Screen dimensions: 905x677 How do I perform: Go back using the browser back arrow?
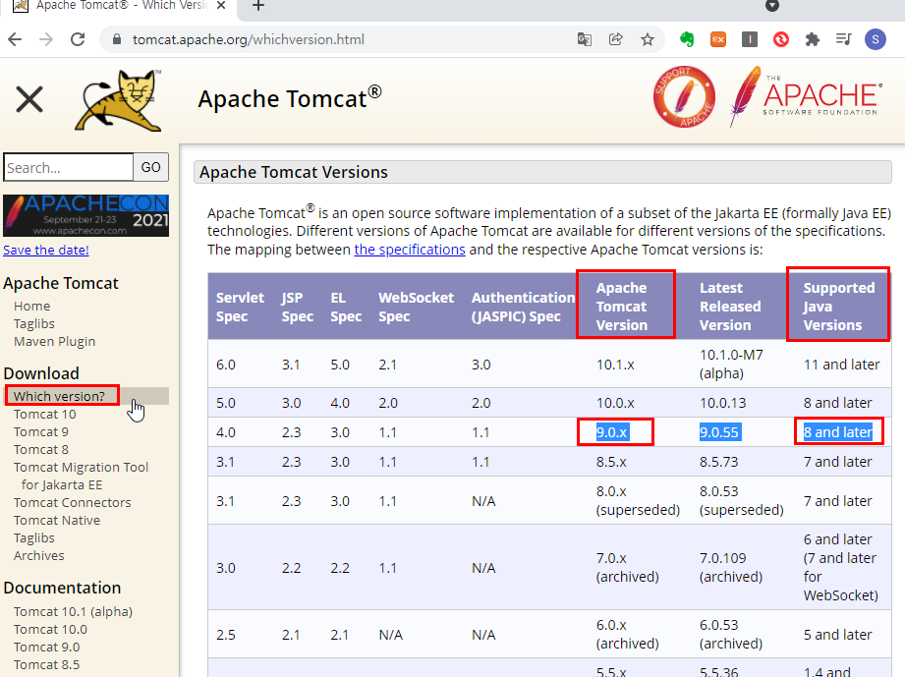[x=15, y=39]
